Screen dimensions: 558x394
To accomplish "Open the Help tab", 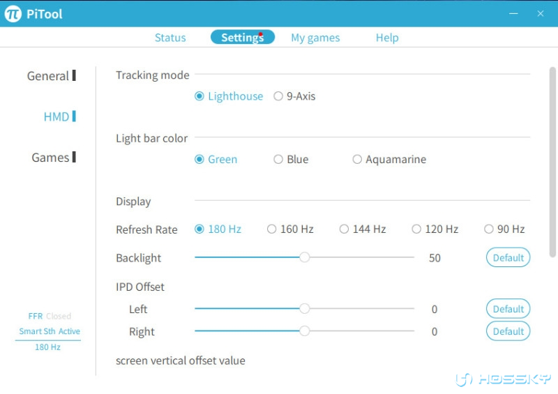I will point(387,38).
